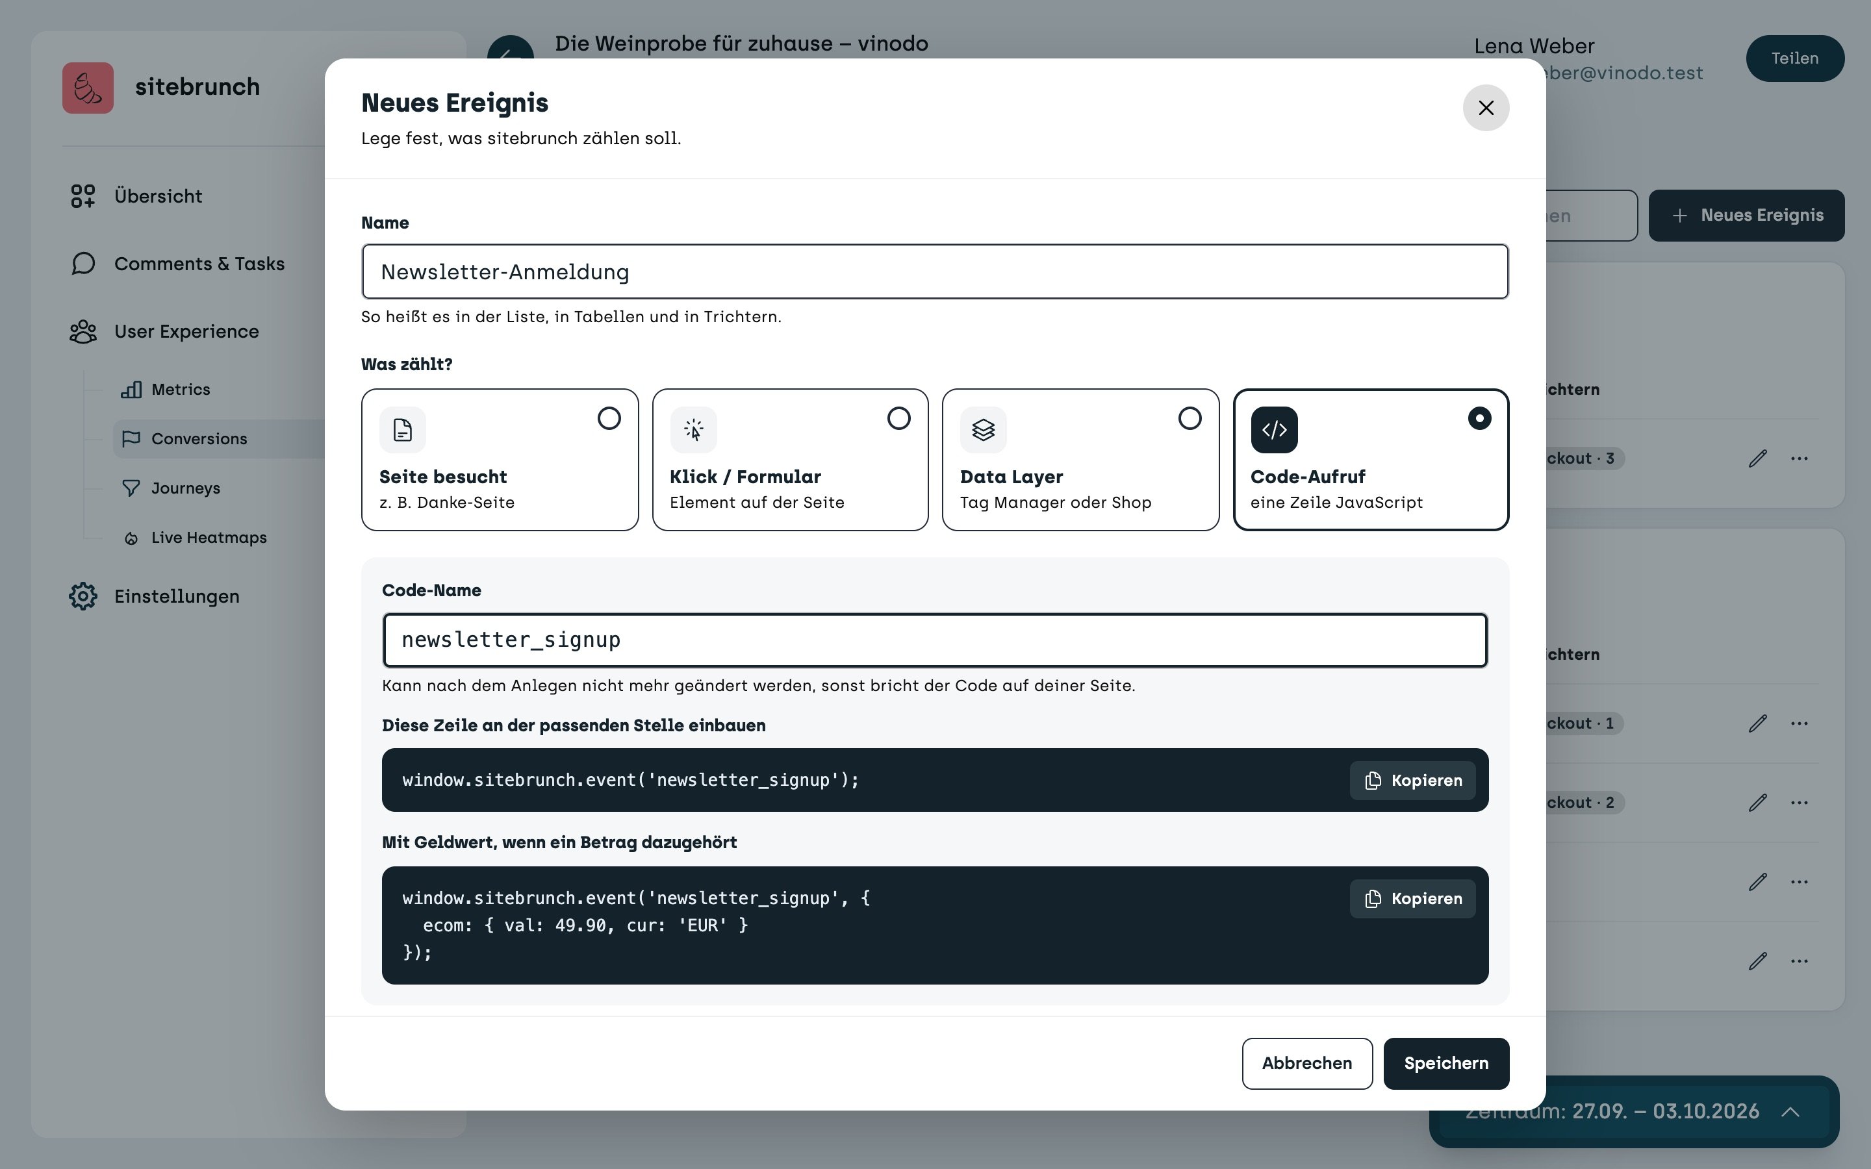Click the Name input field

coord(935,271)
